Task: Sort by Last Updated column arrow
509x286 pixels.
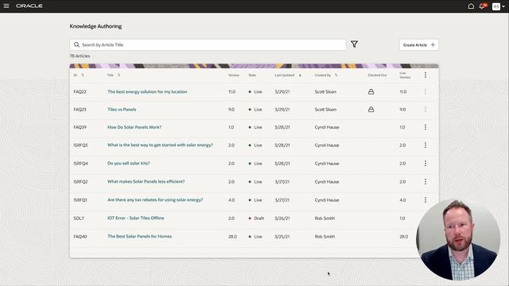Action: 300,75
